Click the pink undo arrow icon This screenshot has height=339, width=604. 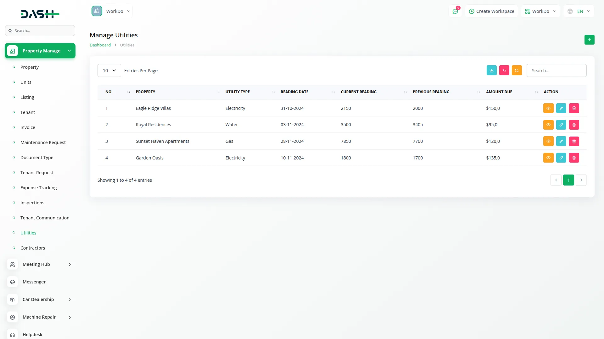(504, 71)
